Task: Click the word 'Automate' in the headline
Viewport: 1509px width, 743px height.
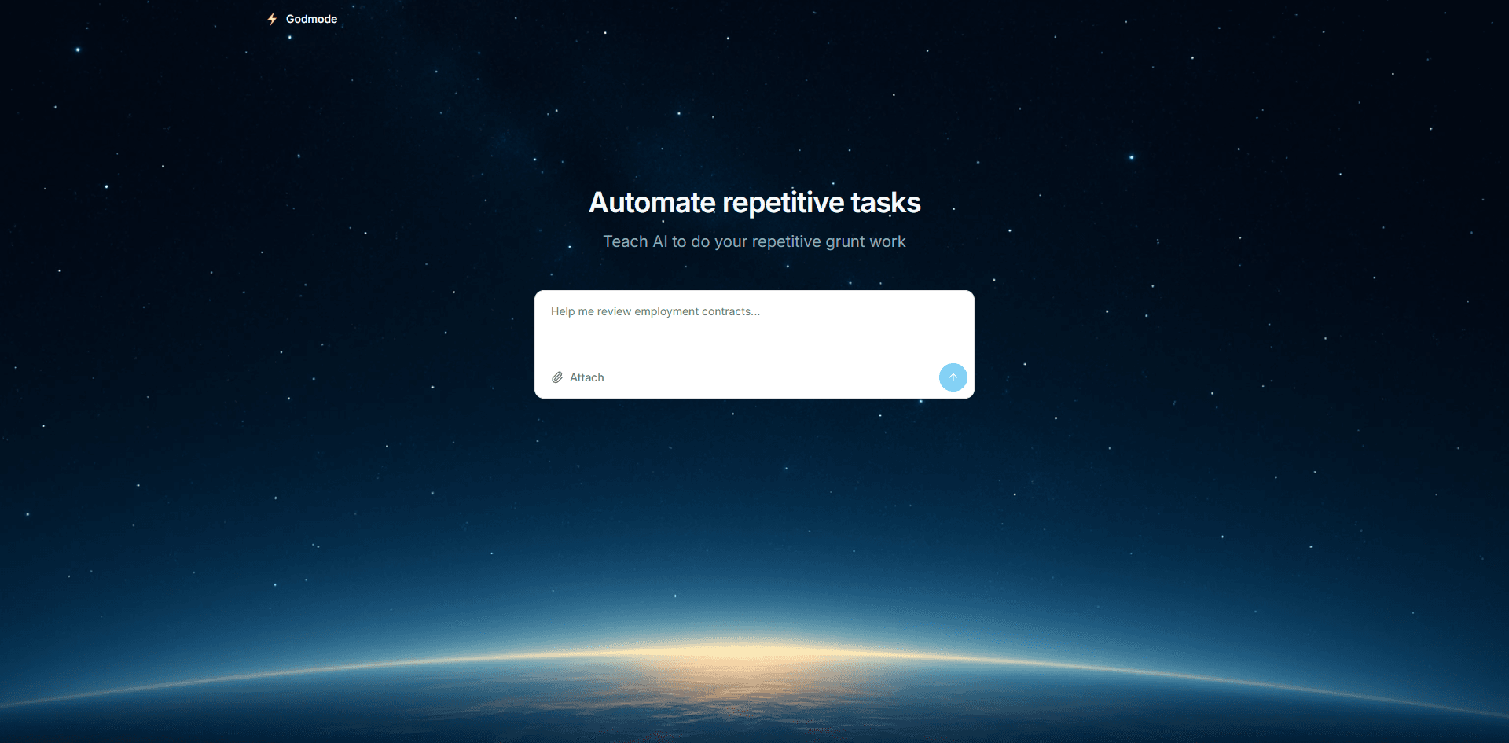Action: [652, 203]
